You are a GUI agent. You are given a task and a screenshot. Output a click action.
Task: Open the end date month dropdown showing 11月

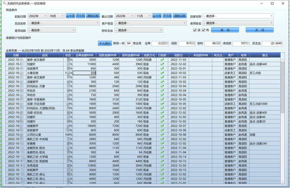(143, 16)
